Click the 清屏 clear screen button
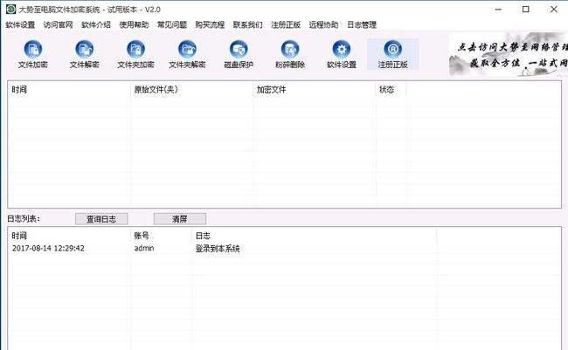The width and height of the screenshot is (568, 350). (x=180, y=219)
